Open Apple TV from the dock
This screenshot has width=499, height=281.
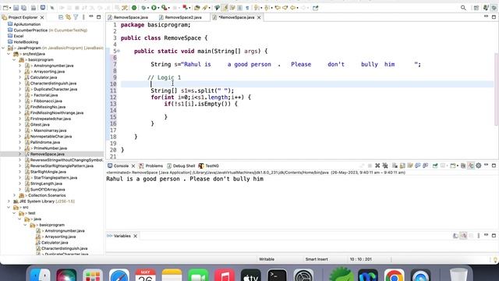251,276
